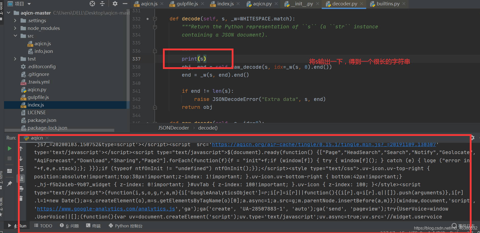Click the project tree horizontal scrollbar

[x=59, y=130]
